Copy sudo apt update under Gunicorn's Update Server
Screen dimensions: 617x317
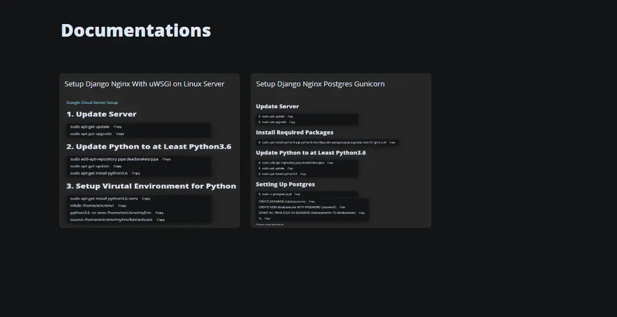coord(290,116)
